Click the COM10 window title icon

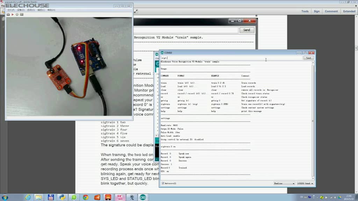(x=162, y=53)
